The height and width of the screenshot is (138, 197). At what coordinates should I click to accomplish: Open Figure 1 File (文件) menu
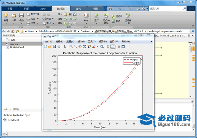[48, 41]
